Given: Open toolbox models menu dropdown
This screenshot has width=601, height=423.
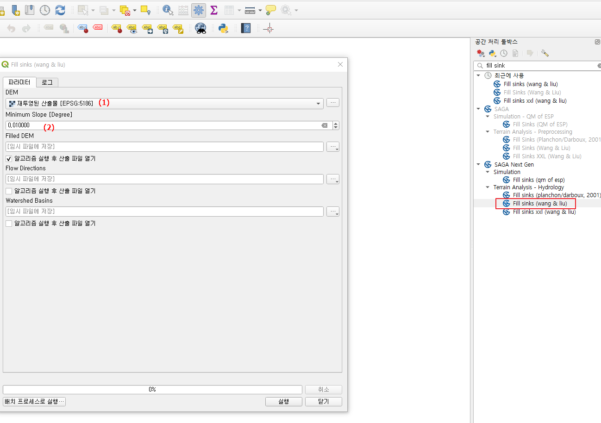Looking at the screenshot, I should click(481, 53).
